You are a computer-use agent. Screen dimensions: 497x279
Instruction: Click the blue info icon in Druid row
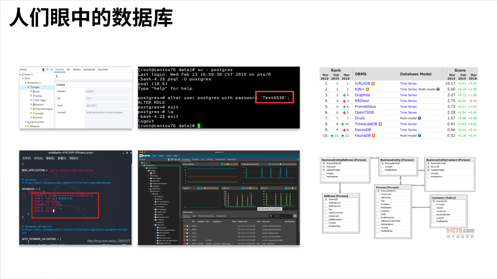click(419, 118)
